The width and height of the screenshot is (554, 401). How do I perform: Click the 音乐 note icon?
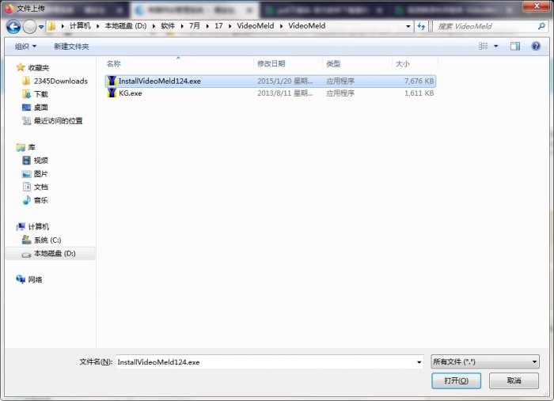26,200
